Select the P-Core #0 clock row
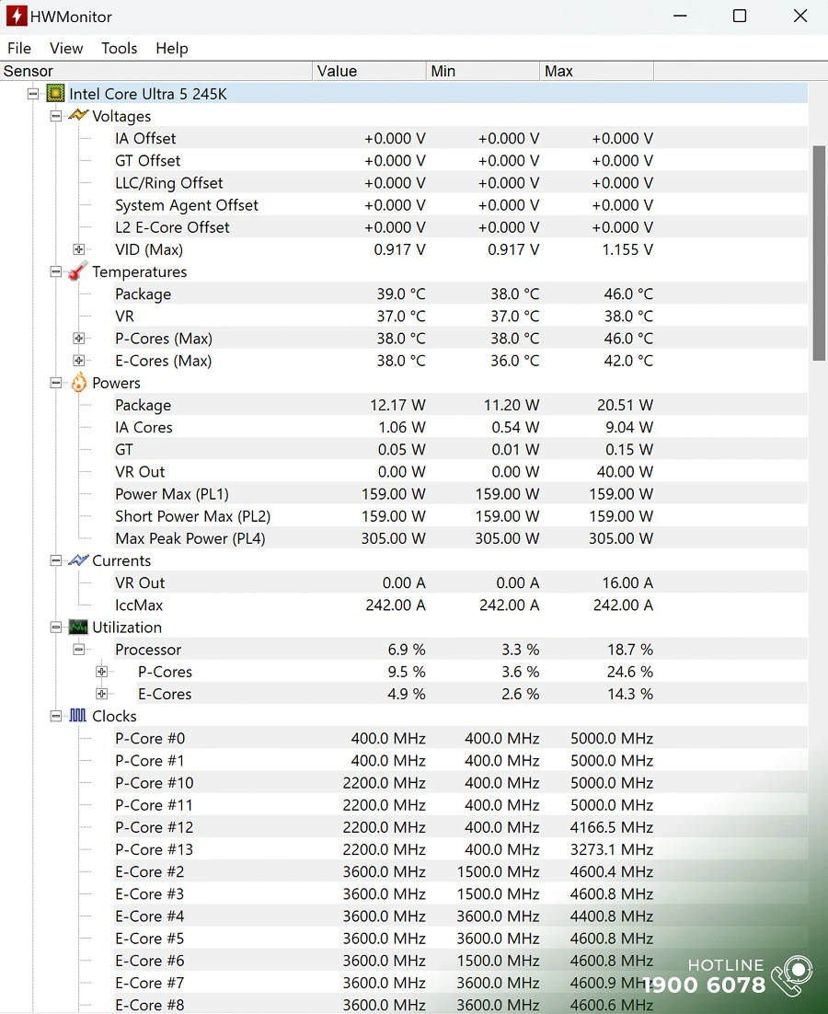Screen dimensions: 828x1014 [x=460, y=738]
